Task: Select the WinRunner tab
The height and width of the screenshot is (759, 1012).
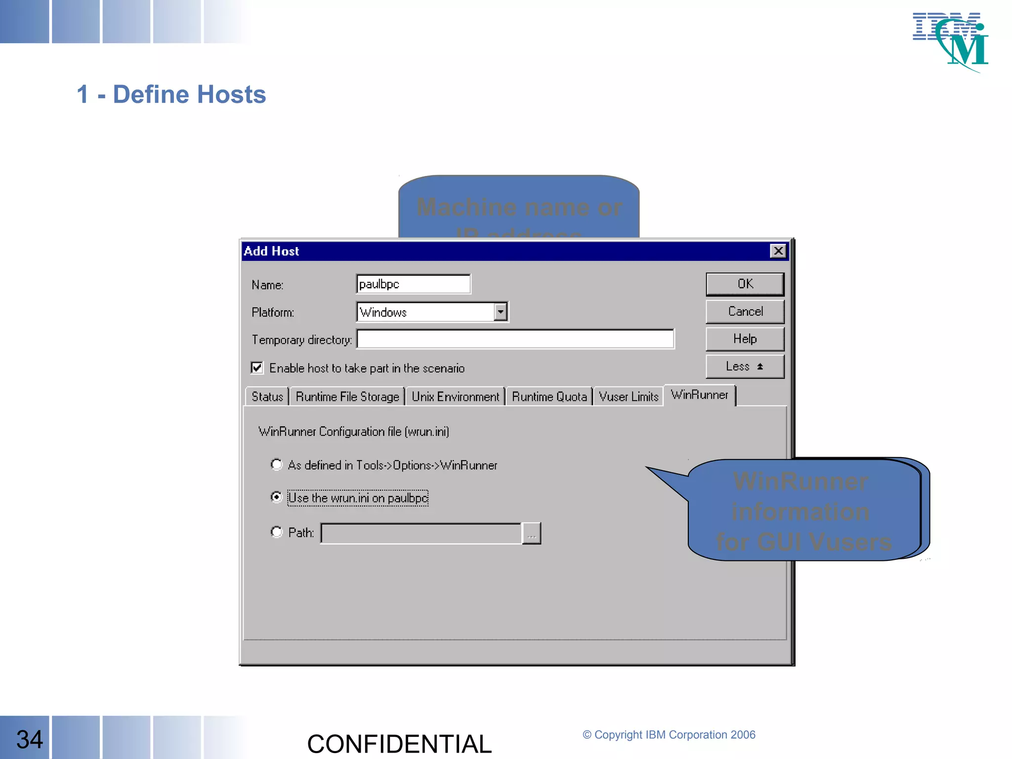Action: tap(700, 395)
